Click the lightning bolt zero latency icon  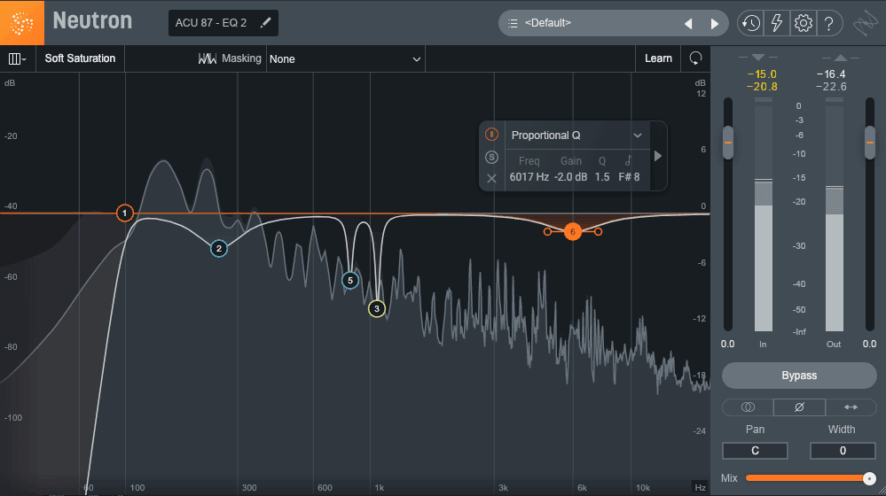[777, 23]
